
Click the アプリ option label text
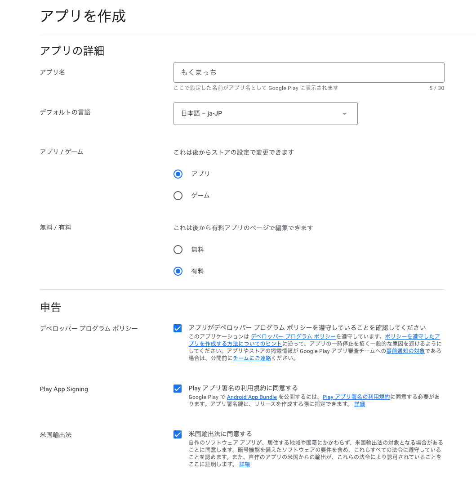tap(200, 174)
